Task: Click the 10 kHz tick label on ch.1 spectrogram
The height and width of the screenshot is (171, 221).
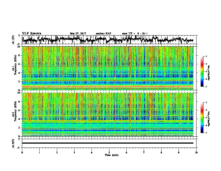Action: point(18,47)
